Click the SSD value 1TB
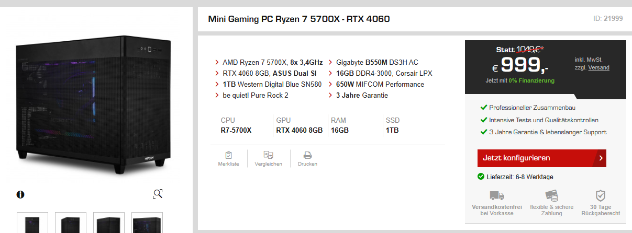632x233 pixels. point(392,130)
